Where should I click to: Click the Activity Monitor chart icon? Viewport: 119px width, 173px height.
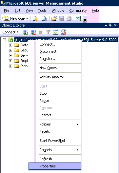(x=79, y=18)
